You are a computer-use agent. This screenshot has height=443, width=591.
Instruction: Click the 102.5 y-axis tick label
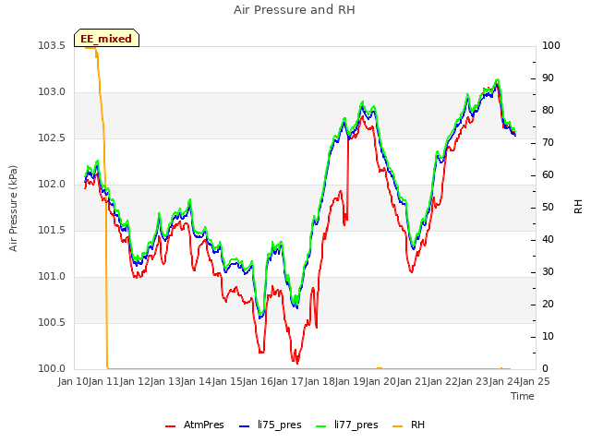pyautogui.click(x=52, y=138)
